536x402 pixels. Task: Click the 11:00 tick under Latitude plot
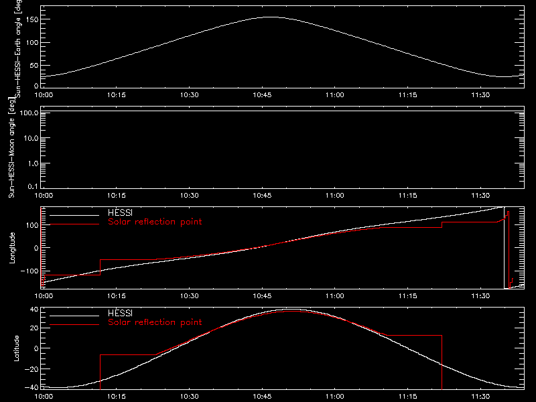pyautogui.click(x=335, y=397)
